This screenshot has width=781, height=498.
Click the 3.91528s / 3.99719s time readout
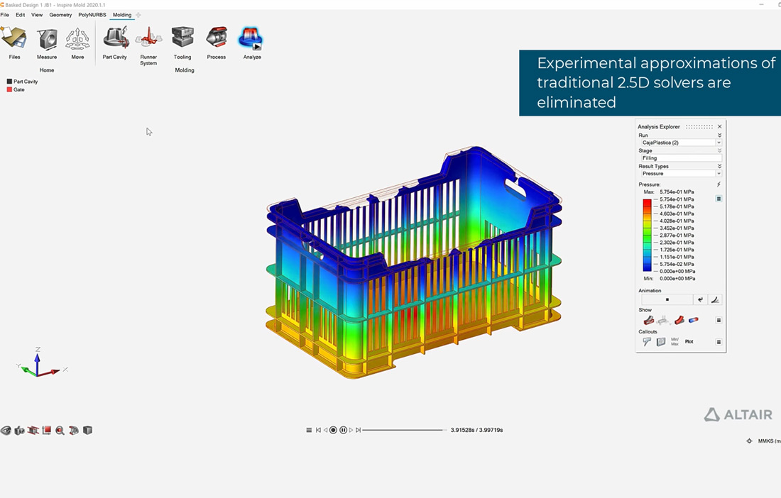coord(476,430)
